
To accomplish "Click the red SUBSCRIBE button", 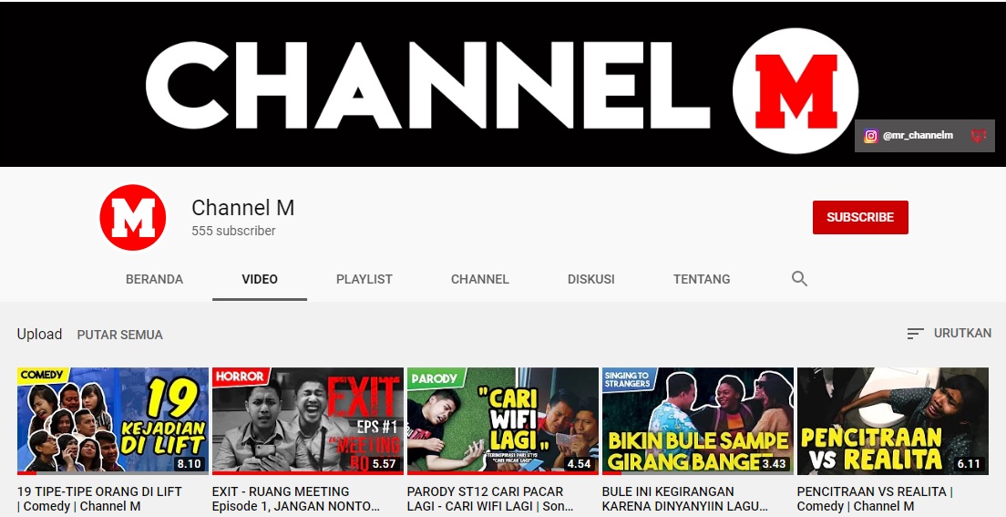I will 860,217.
